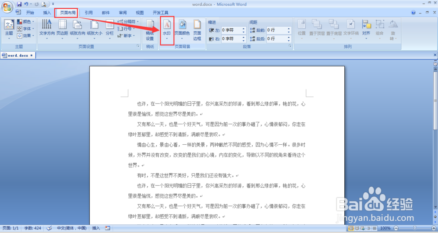Open Word Help via the question mark icon
The height and width of the screenshot is (233, 438).
tap(413, 13)
